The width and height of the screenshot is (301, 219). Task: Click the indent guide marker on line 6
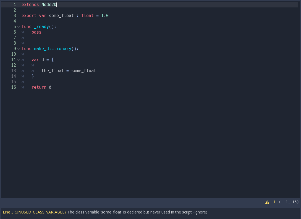(x=22, y=32)
